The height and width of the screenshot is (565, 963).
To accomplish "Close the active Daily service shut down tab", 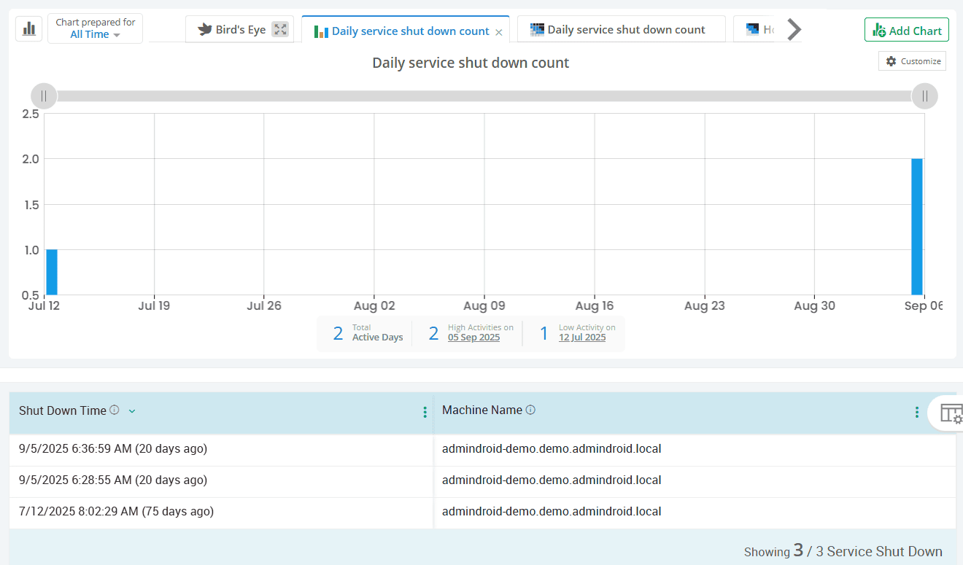I will tap(499, 32).
